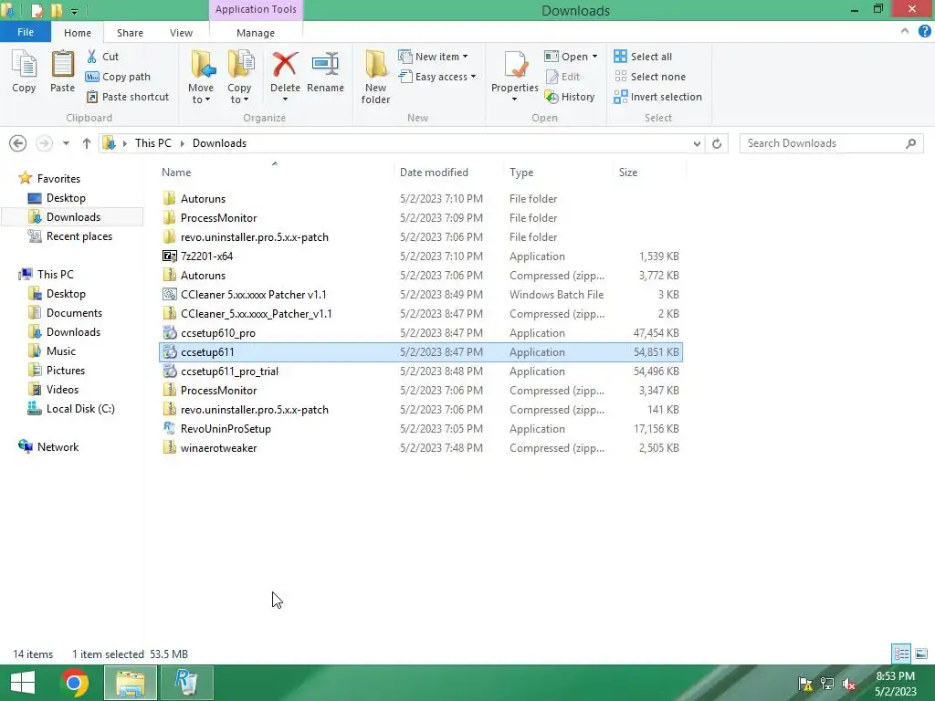Screen dimensions: 935x701
Task: Click the Application Tools contextual tab
Action: [x=256, y=9]
